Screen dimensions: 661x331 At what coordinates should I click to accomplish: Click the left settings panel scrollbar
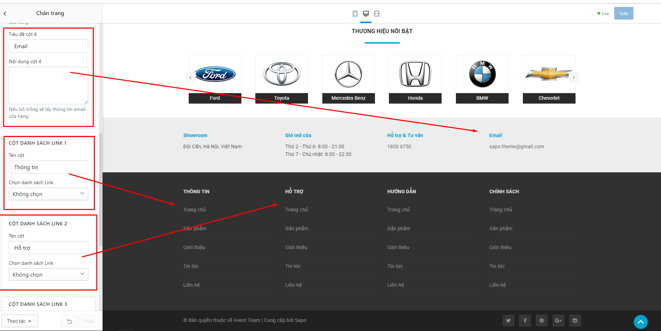tap(101, 190)
